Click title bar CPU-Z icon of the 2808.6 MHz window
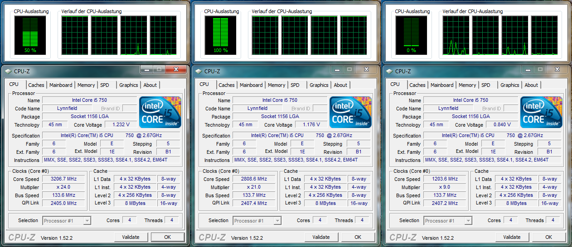Viewport: 572px width, 247px height. click(199, 71)
